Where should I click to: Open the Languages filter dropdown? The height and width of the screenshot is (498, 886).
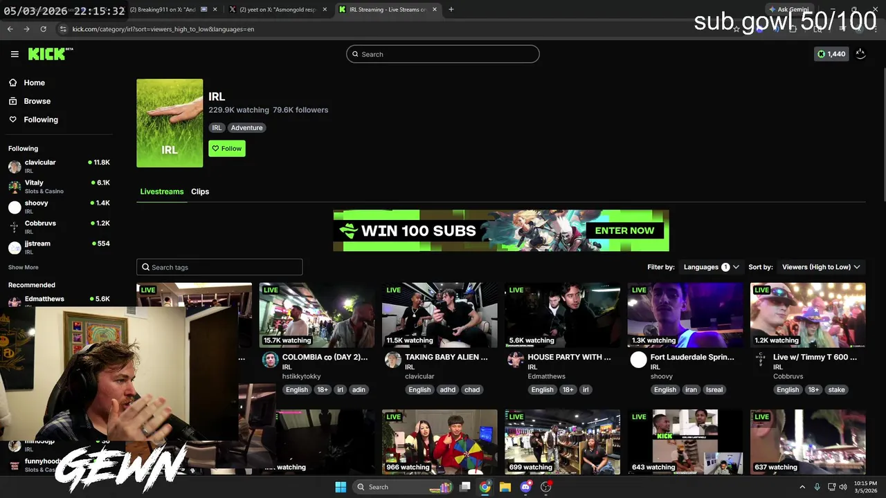711,267
